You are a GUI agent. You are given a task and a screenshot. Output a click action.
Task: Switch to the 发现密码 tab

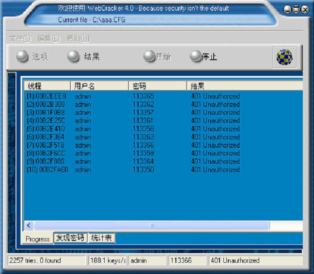[70, 238]
